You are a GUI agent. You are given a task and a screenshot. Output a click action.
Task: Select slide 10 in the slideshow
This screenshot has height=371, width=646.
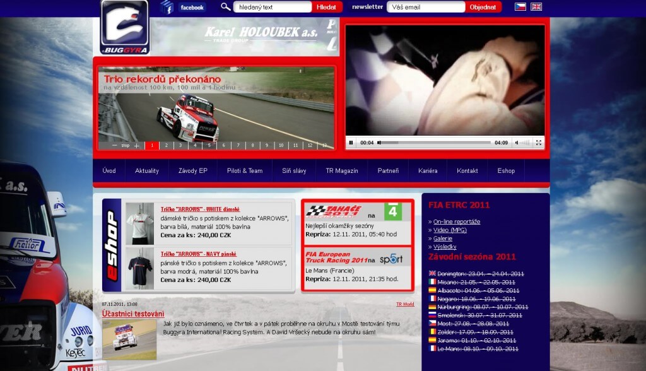tap(281, 146)
